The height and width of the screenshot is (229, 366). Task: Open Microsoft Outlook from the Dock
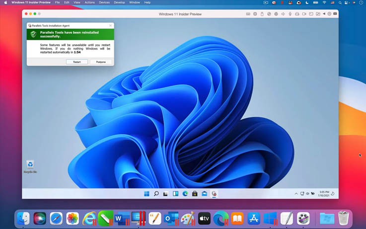point(171,219)
